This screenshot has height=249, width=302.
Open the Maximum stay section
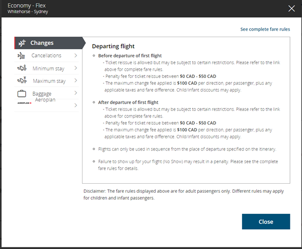tap(49, 81)
